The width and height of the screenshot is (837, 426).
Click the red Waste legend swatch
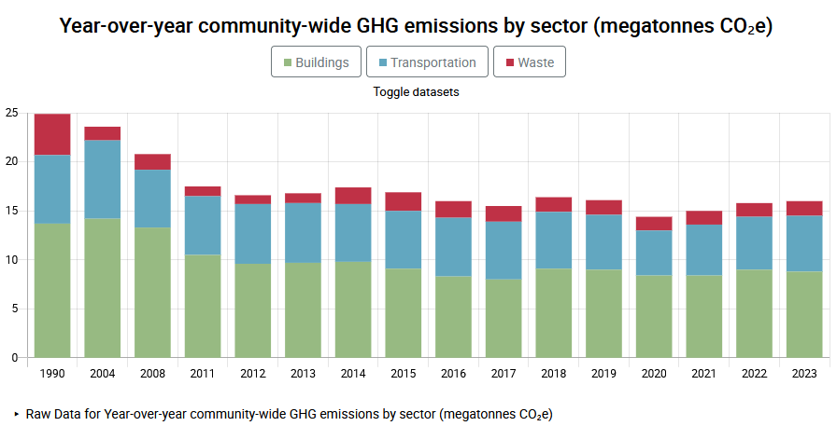pyautogui.click(x=510, y=62)
